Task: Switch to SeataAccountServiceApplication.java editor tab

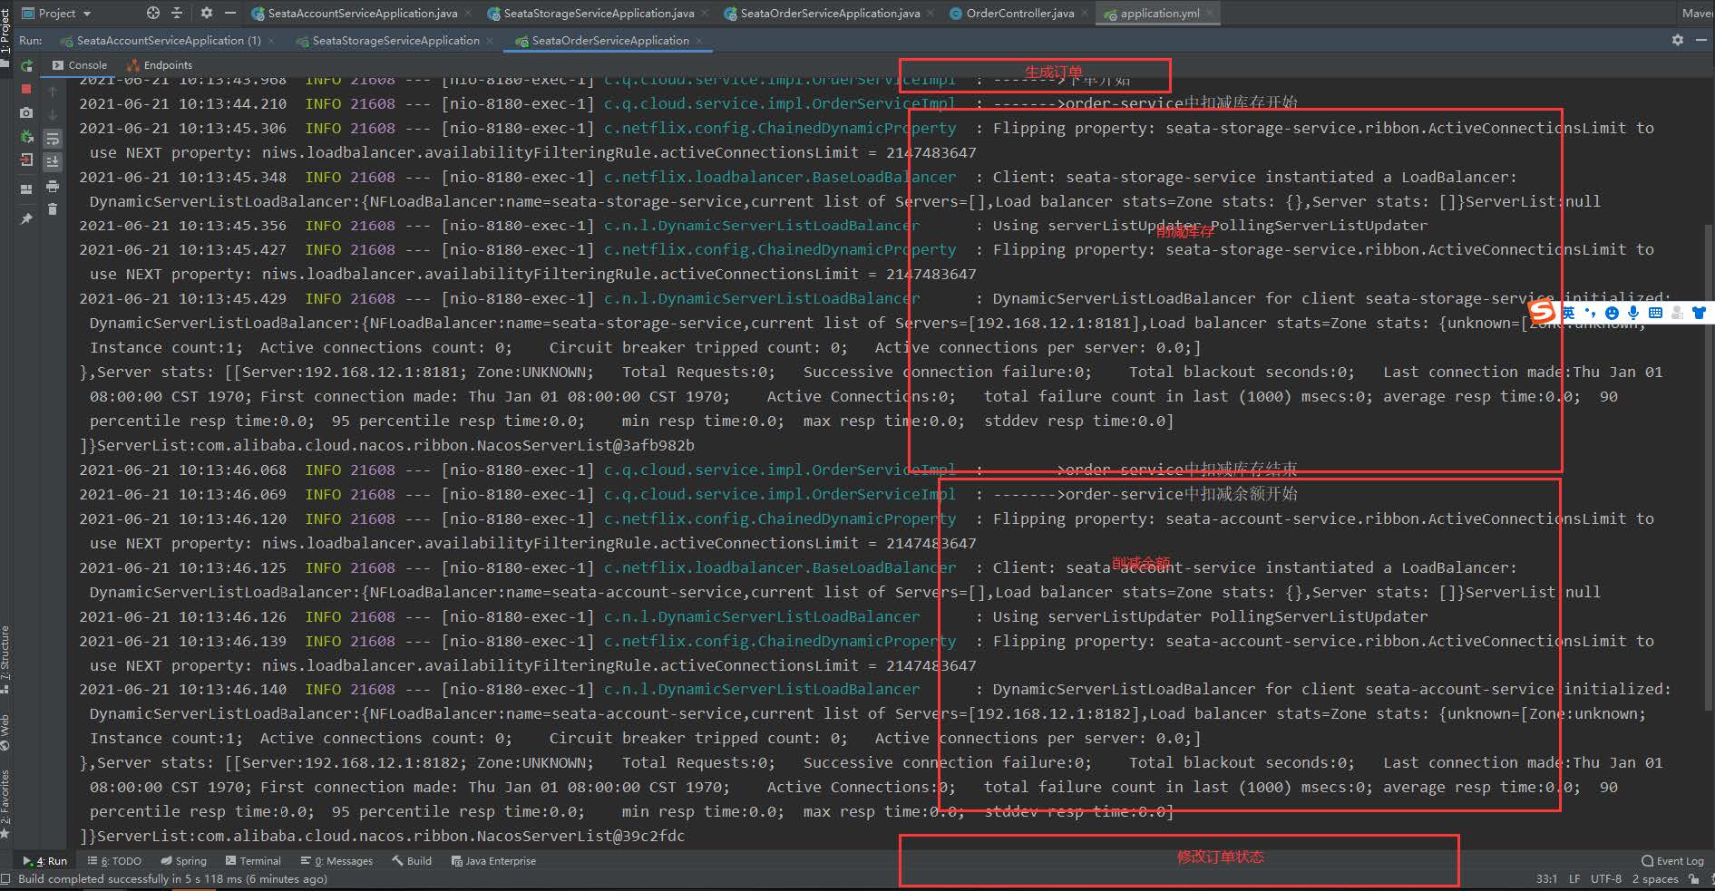Action: click(361, 14)
